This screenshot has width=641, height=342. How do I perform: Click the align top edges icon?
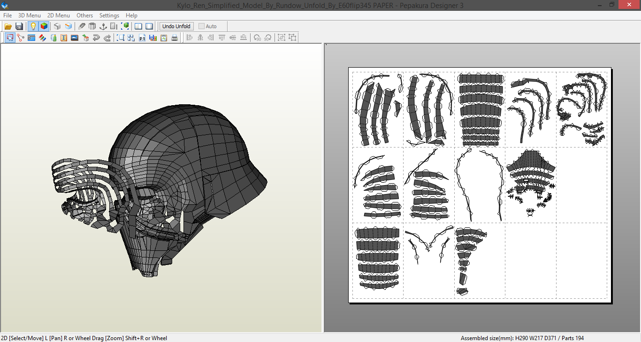tap(222, 38)
